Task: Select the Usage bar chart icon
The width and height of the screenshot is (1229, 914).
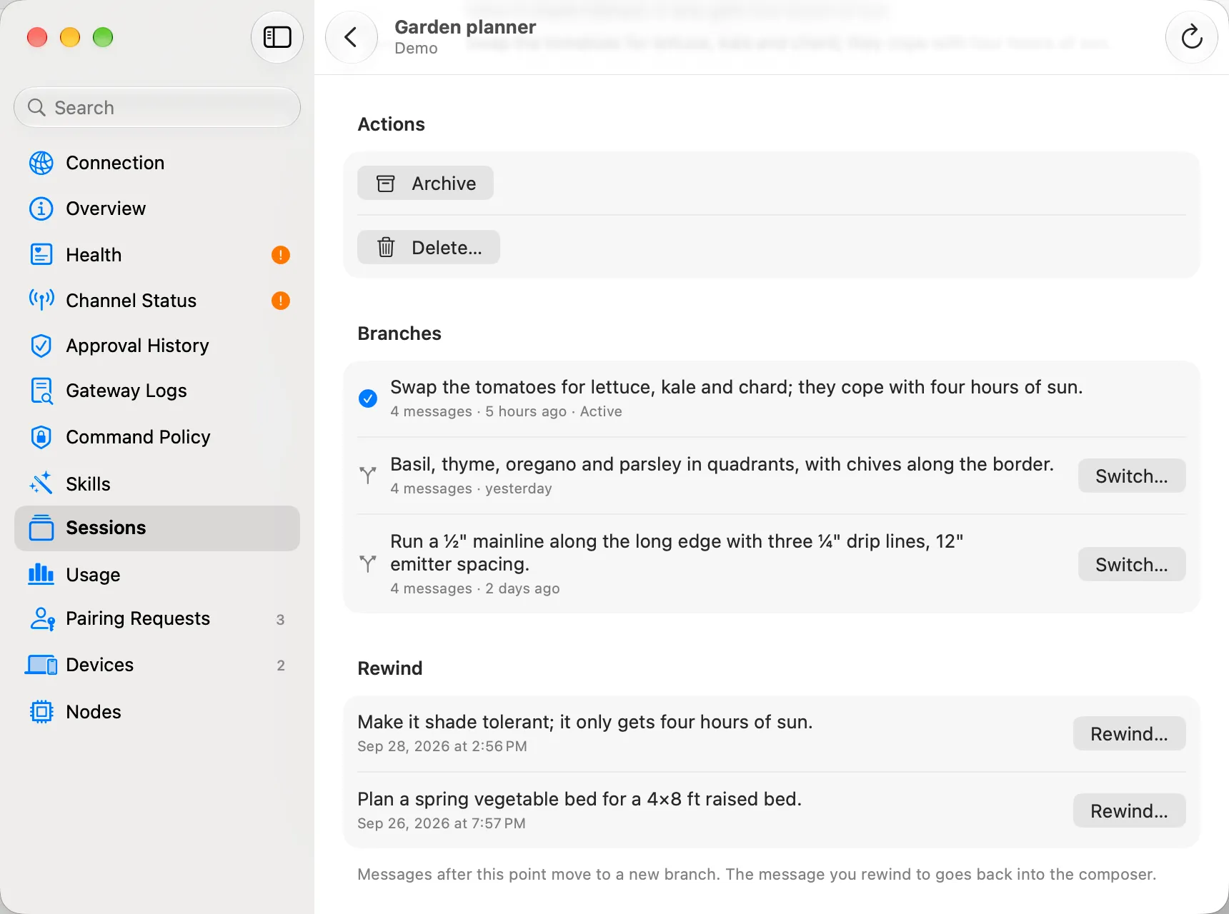Action: click(x=41, y=574)
